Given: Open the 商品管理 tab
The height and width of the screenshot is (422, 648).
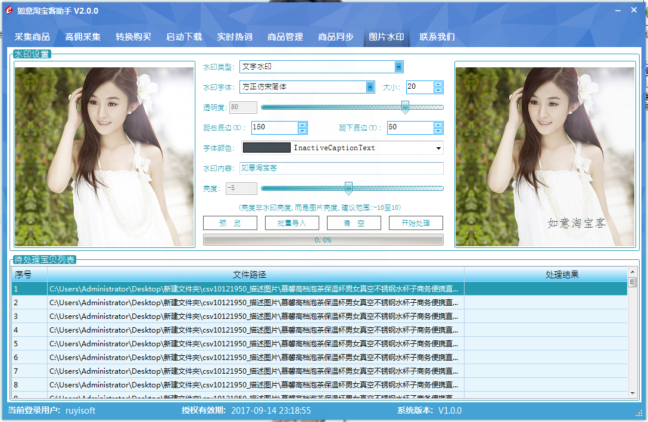Looking at the screenshot, I should tap(285, 37).
